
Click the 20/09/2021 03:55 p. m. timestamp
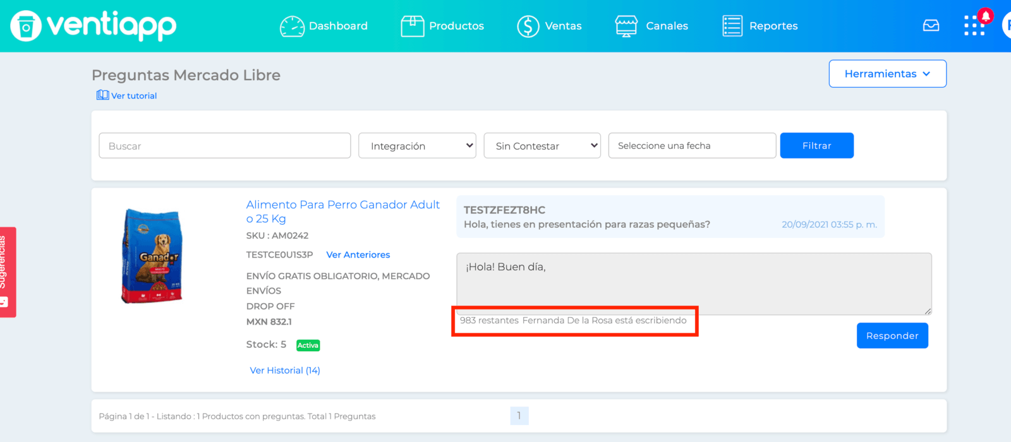pyautogui.click(x=829, y=225)
